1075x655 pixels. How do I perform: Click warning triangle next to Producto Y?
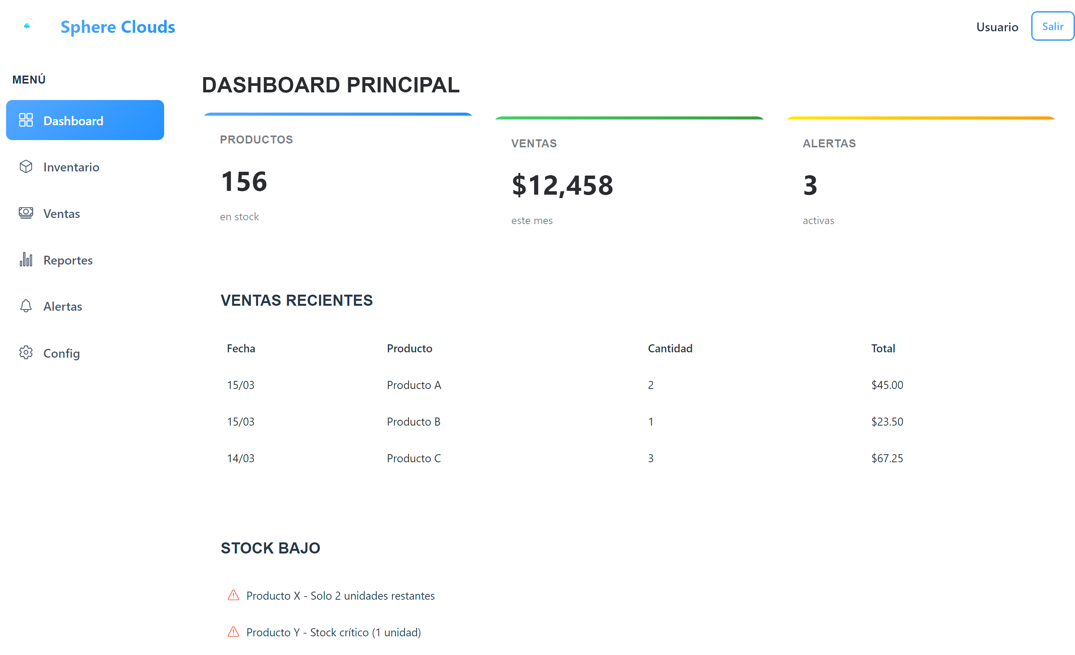pyautogui.click(x=233, y=632)
